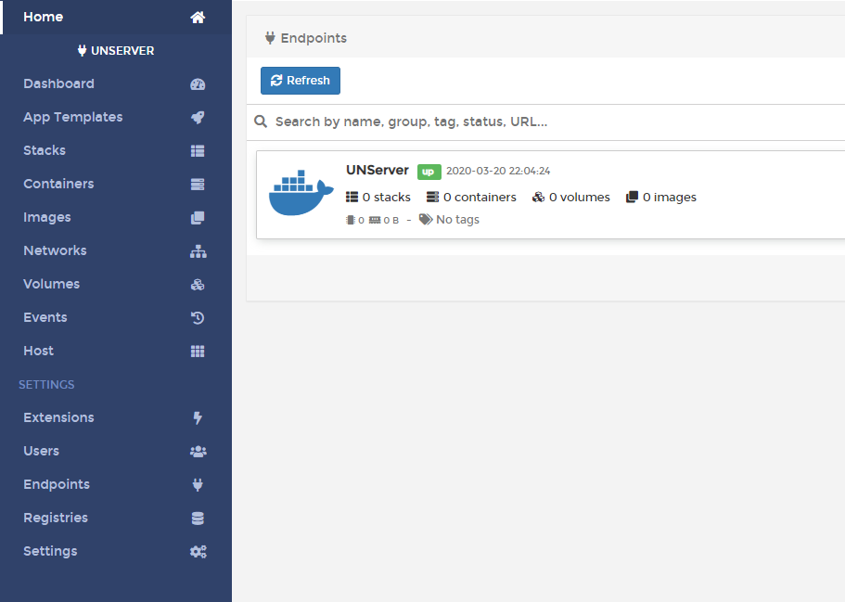The image size is (845, 602).
Task: Click the Containers server icon
Action: tap(198, 185)
